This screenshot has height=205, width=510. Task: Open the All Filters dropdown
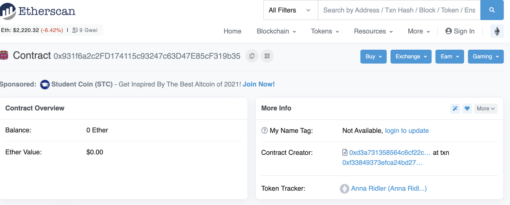290,10
